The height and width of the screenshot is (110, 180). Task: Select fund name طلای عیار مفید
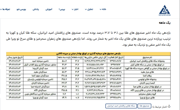click(147, 72)
